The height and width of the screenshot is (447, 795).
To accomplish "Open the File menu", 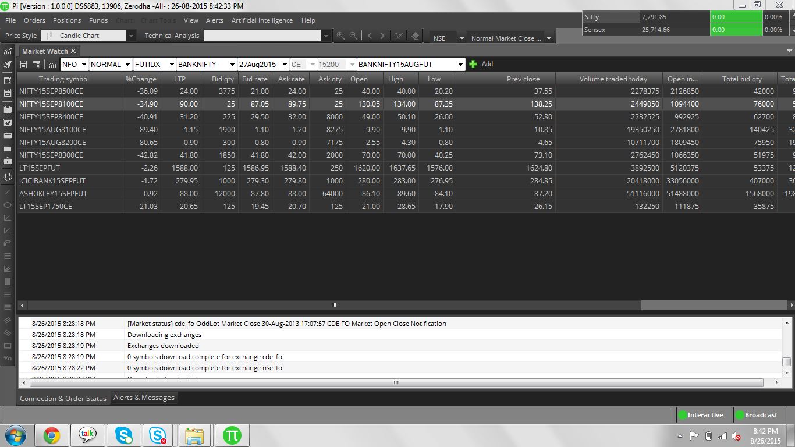I will pyautogui.click(x=10, y=20).
